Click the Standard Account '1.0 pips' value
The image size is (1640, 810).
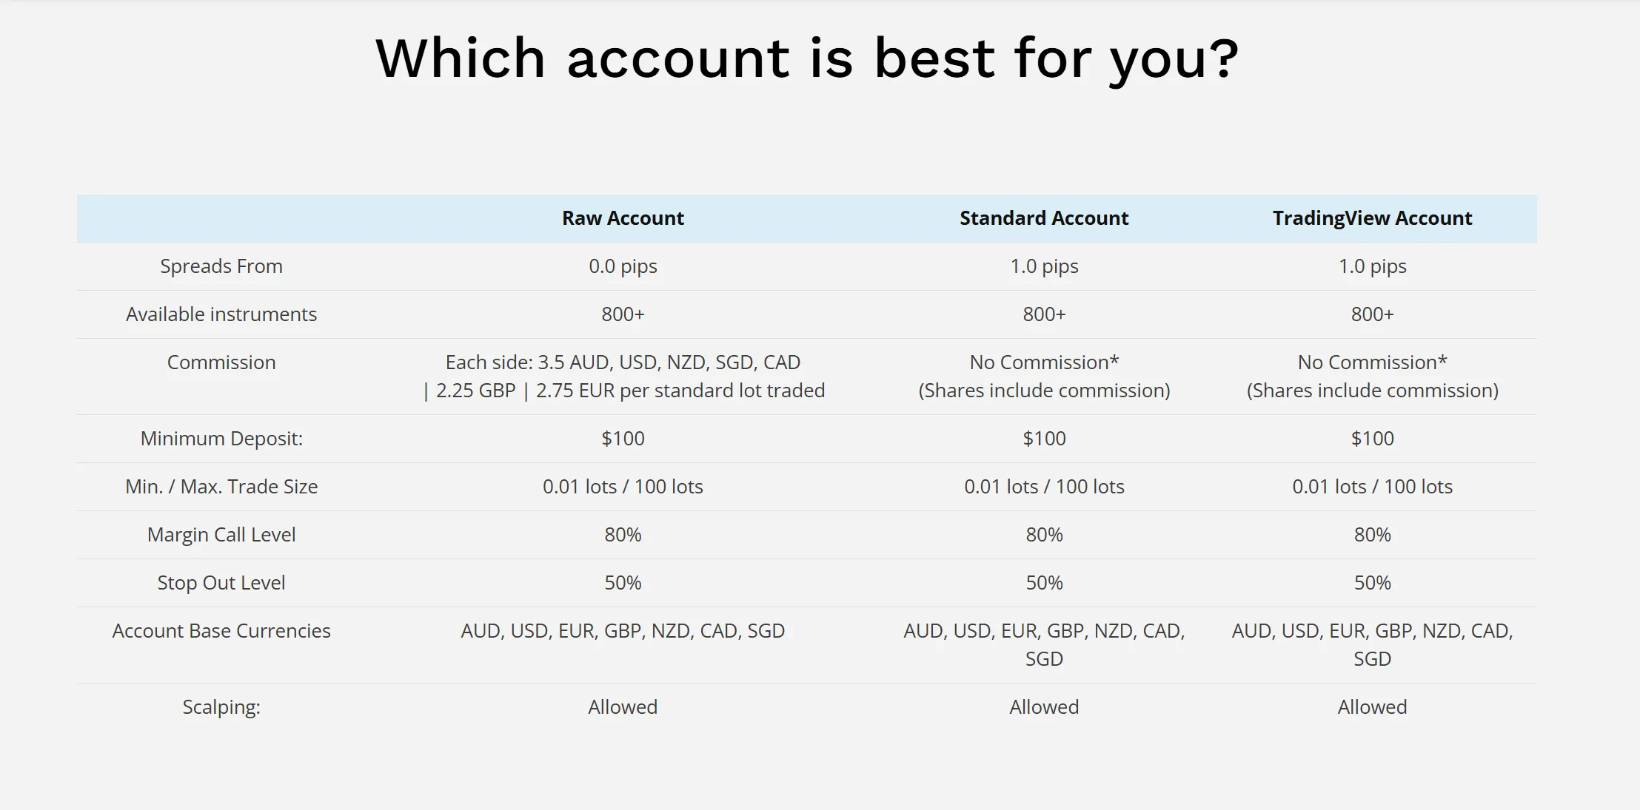coord(1044,266)
